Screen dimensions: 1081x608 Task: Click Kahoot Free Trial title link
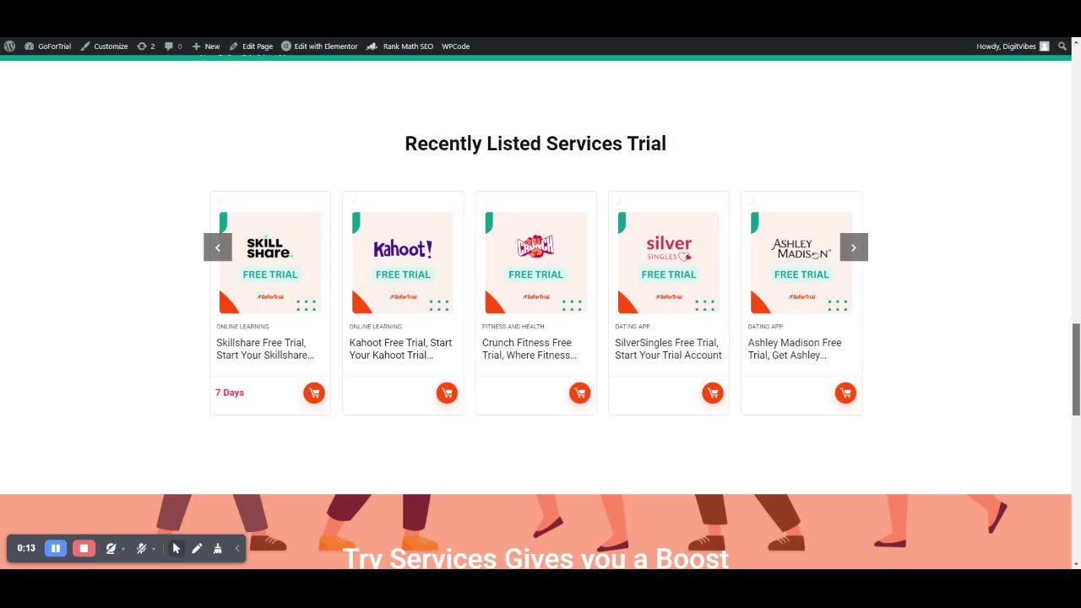point(400,349)
